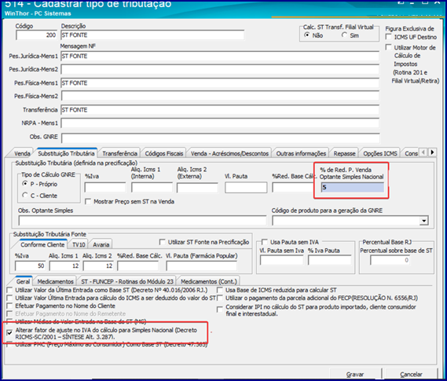
Task: Check Considerar IPI no cálculo do ST
Action: coord(220,310)
